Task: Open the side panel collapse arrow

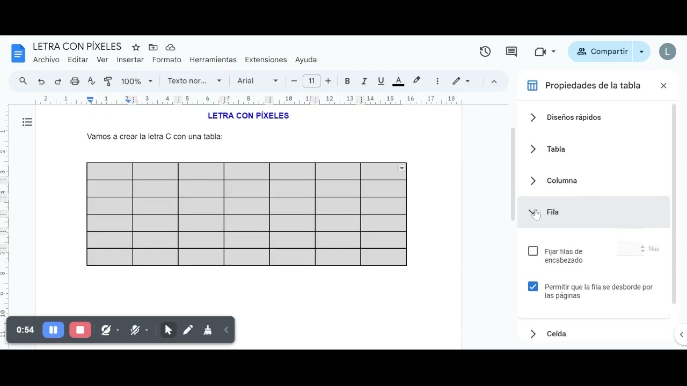Action: coord(681,335)
